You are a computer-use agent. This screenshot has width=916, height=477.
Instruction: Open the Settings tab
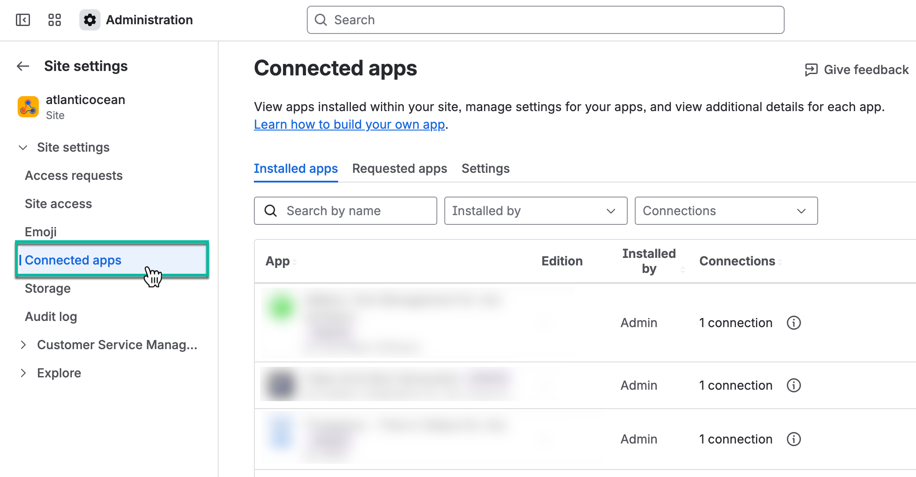click(485, 168)
